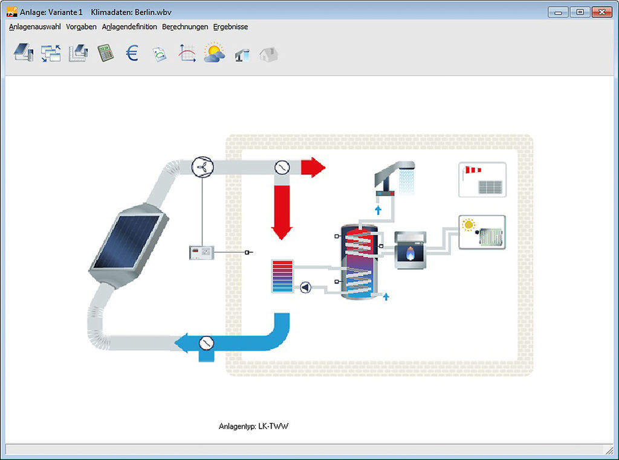Open the Anlagendefinition menu
Image resolution: width=619 pixels, height=460 pixels.
tap(129, 27)
